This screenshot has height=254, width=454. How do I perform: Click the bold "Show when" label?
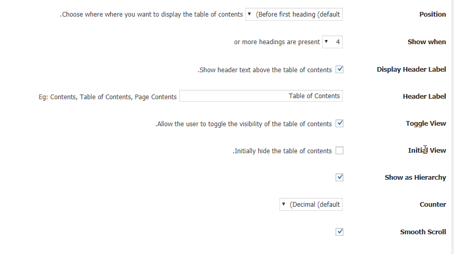(x=426, y=42)
